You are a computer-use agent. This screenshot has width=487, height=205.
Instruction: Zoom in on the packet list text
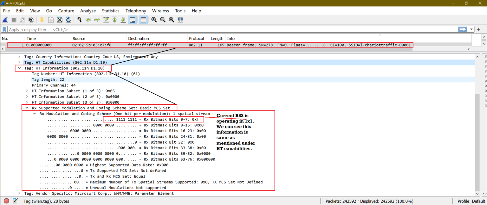pos(154,20)
